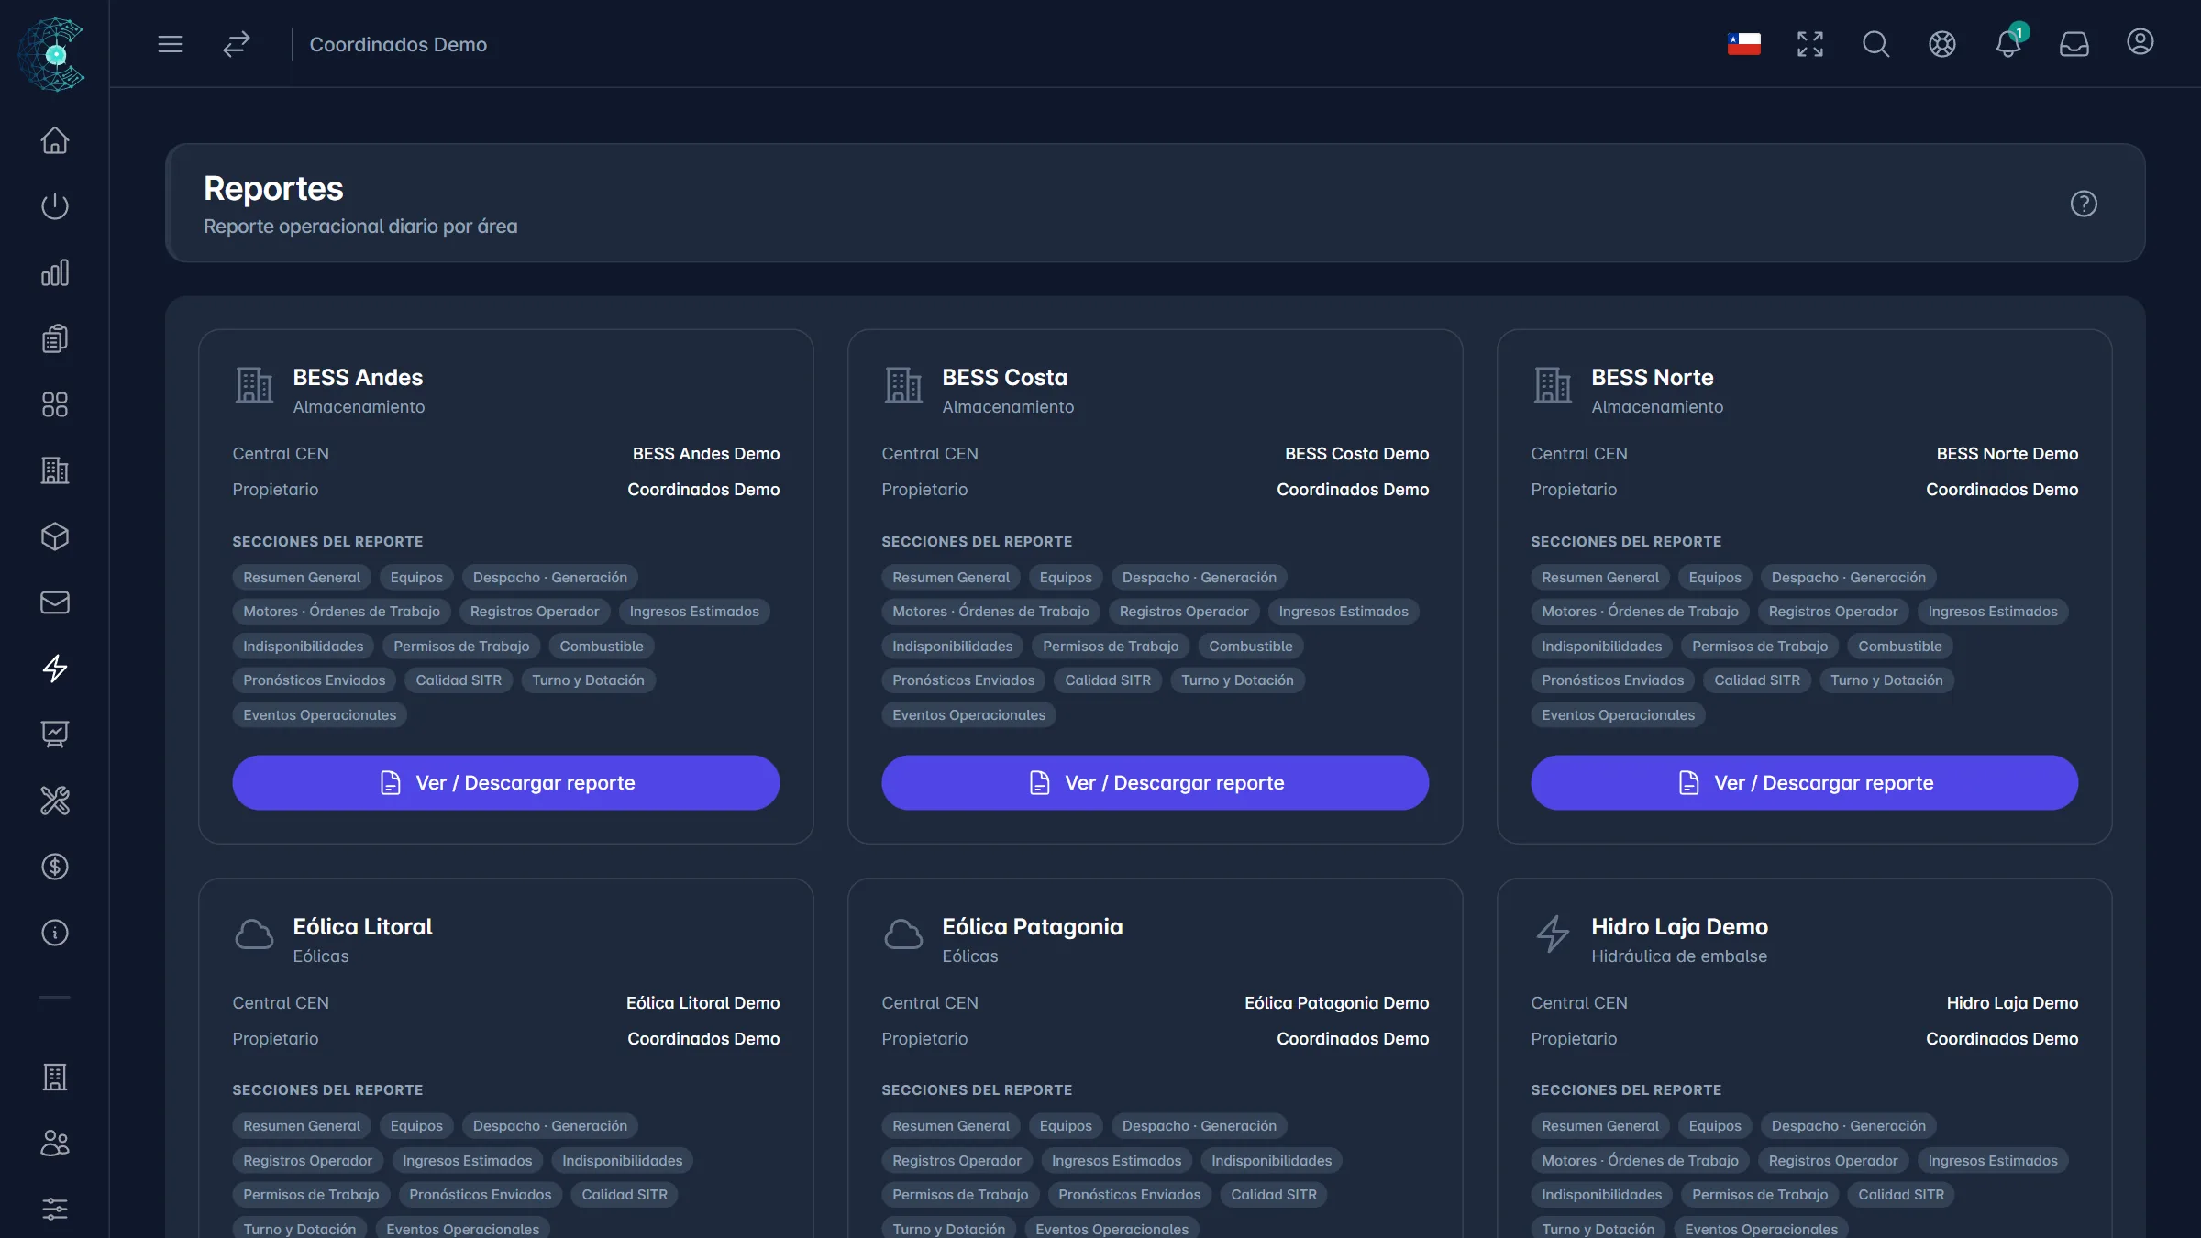Click the BESS Andes card title
The width and height of the screenshot is (2201, 1238).
click(358, 377)
